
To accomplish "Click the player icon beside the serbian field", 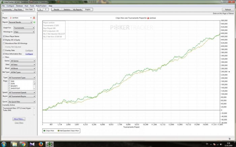I will pyautogui.click(x=34, y=17).
